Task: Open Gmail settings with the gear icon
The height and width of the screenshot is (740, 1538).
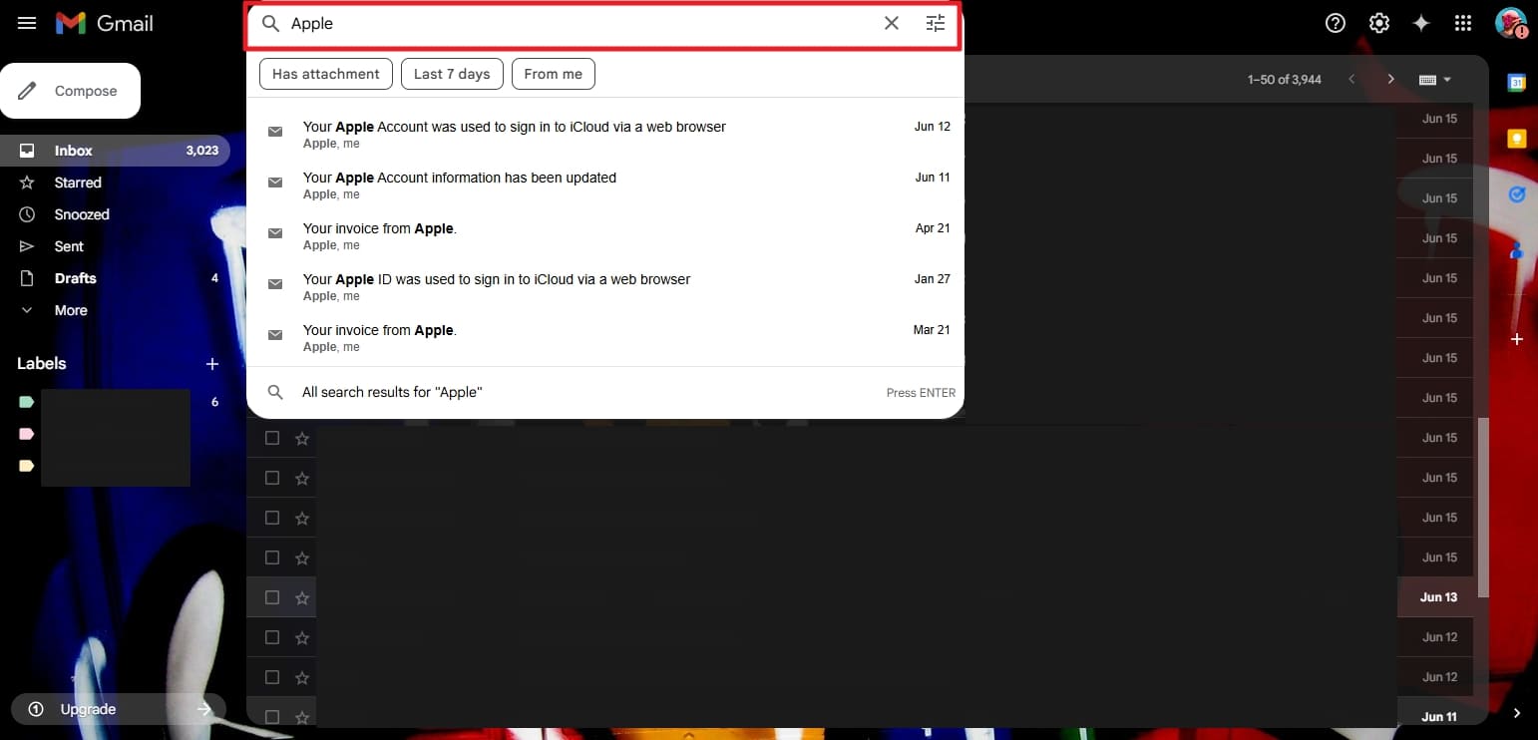Action: 1378,22
